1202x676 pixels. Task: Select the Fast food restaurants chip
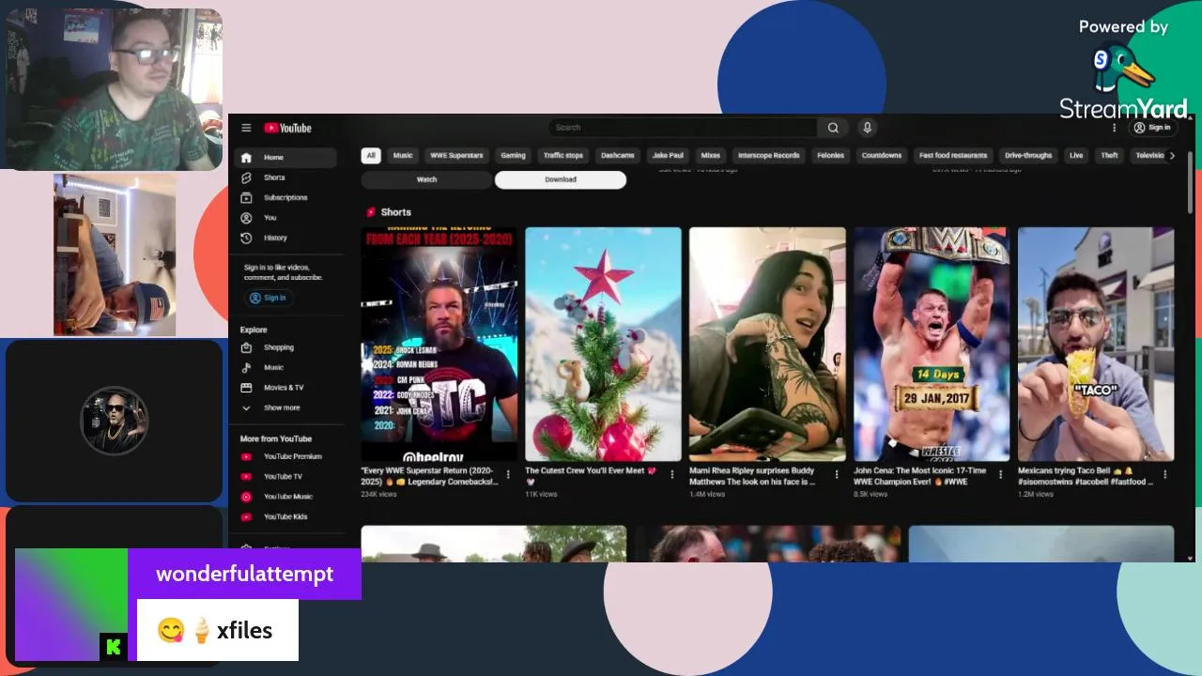coord(953,156)
